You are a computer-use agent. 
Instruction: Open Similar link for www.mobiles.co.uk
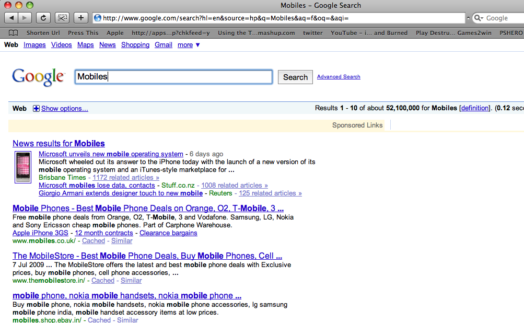pos(122,241)
